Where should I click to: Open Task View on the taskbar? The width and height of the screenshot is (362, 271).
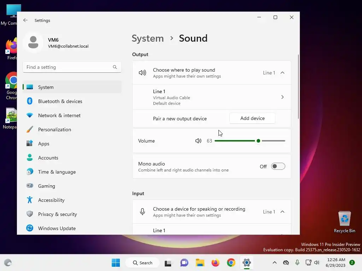click(168, 263)
